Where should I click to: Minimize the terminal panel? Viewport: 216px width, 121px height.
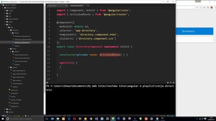click(171, 83)
